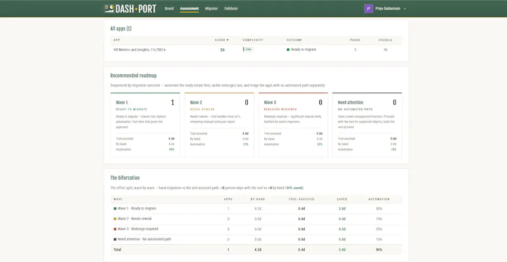Click the All apps (1) heading

coord(121,29)
